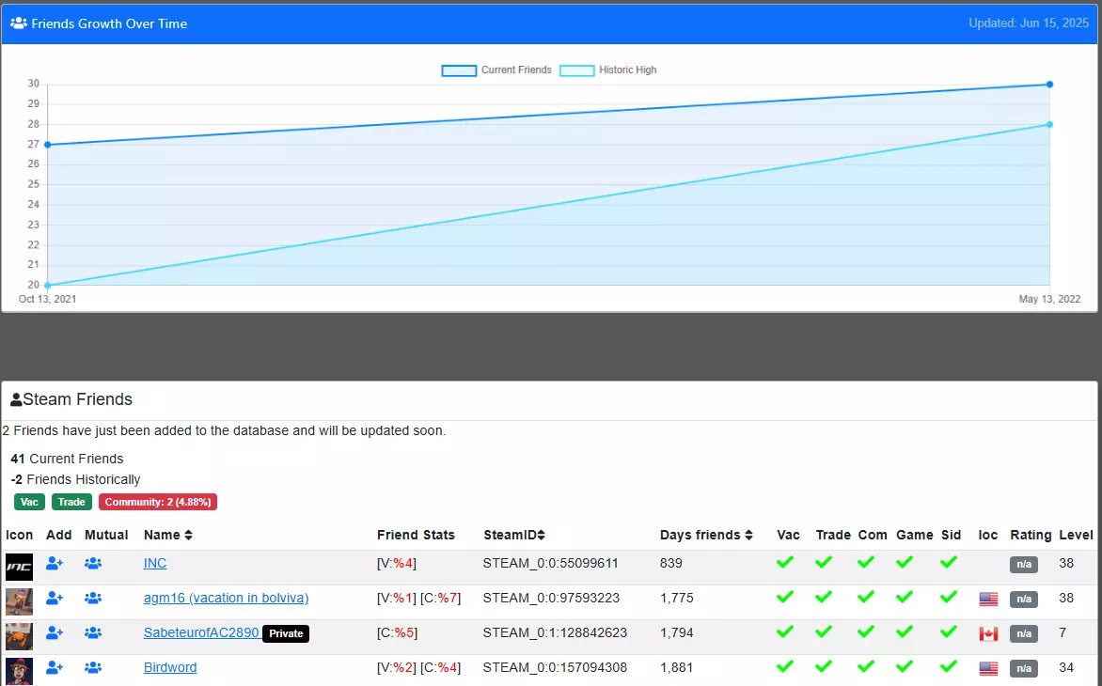Click the "41 Current Friends" count

tap(67, 459)
